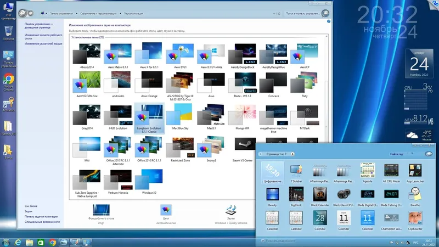Screen dimensions: 439x247
Task: Click Оформление и персонализация breadcrumb
Action: [x=98, y=13]
